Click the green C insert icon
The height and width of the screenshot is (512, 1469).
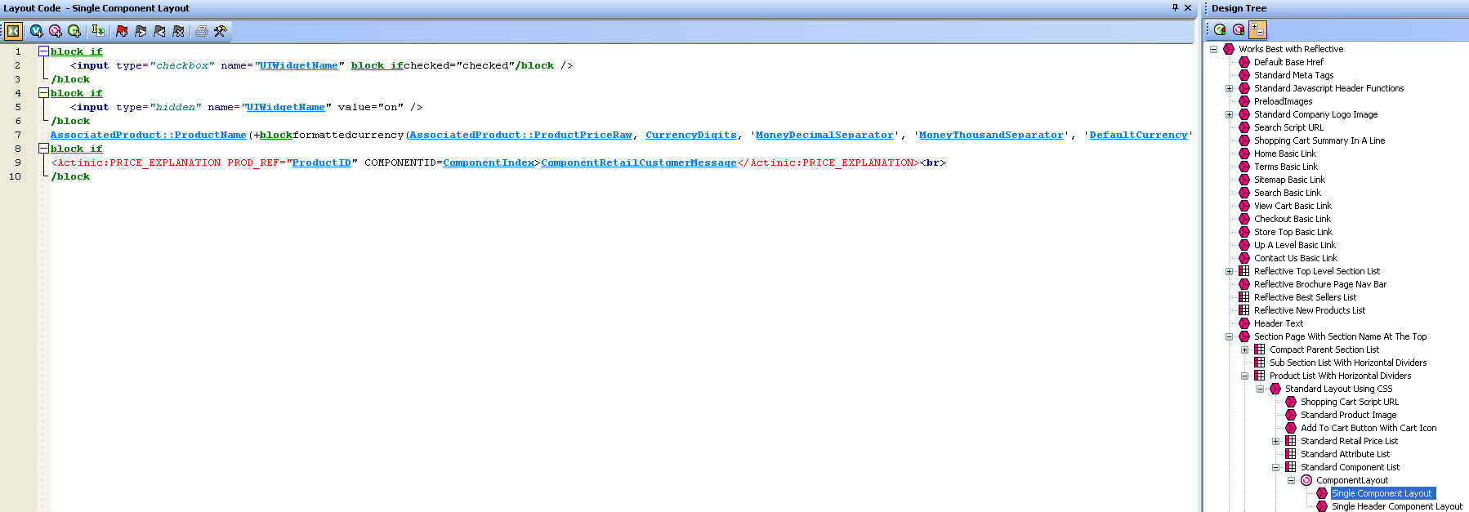[74, 31]
